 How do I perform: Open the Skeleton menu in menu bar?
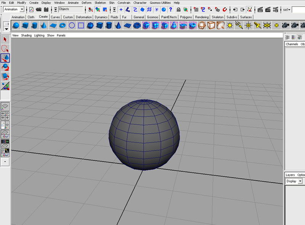point(100,3)
